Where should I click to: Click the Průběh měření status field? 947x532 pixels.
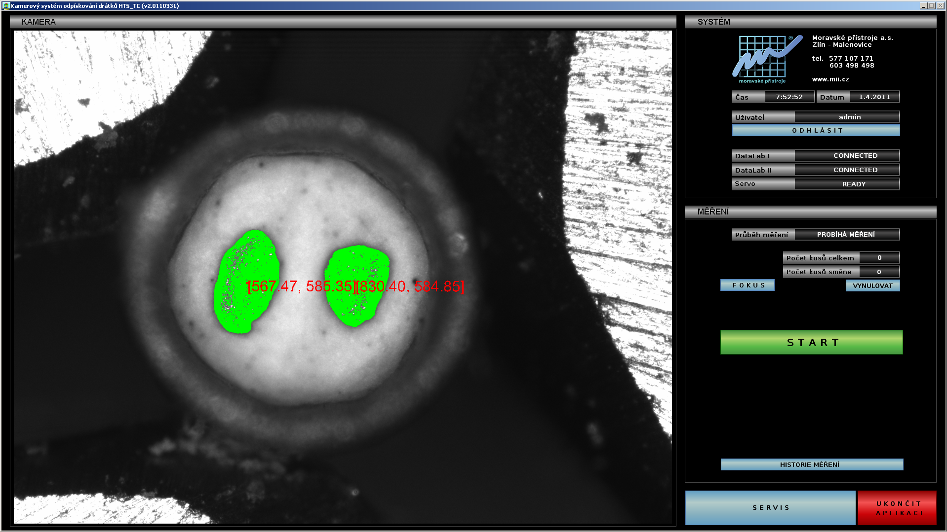pos(846,235)
